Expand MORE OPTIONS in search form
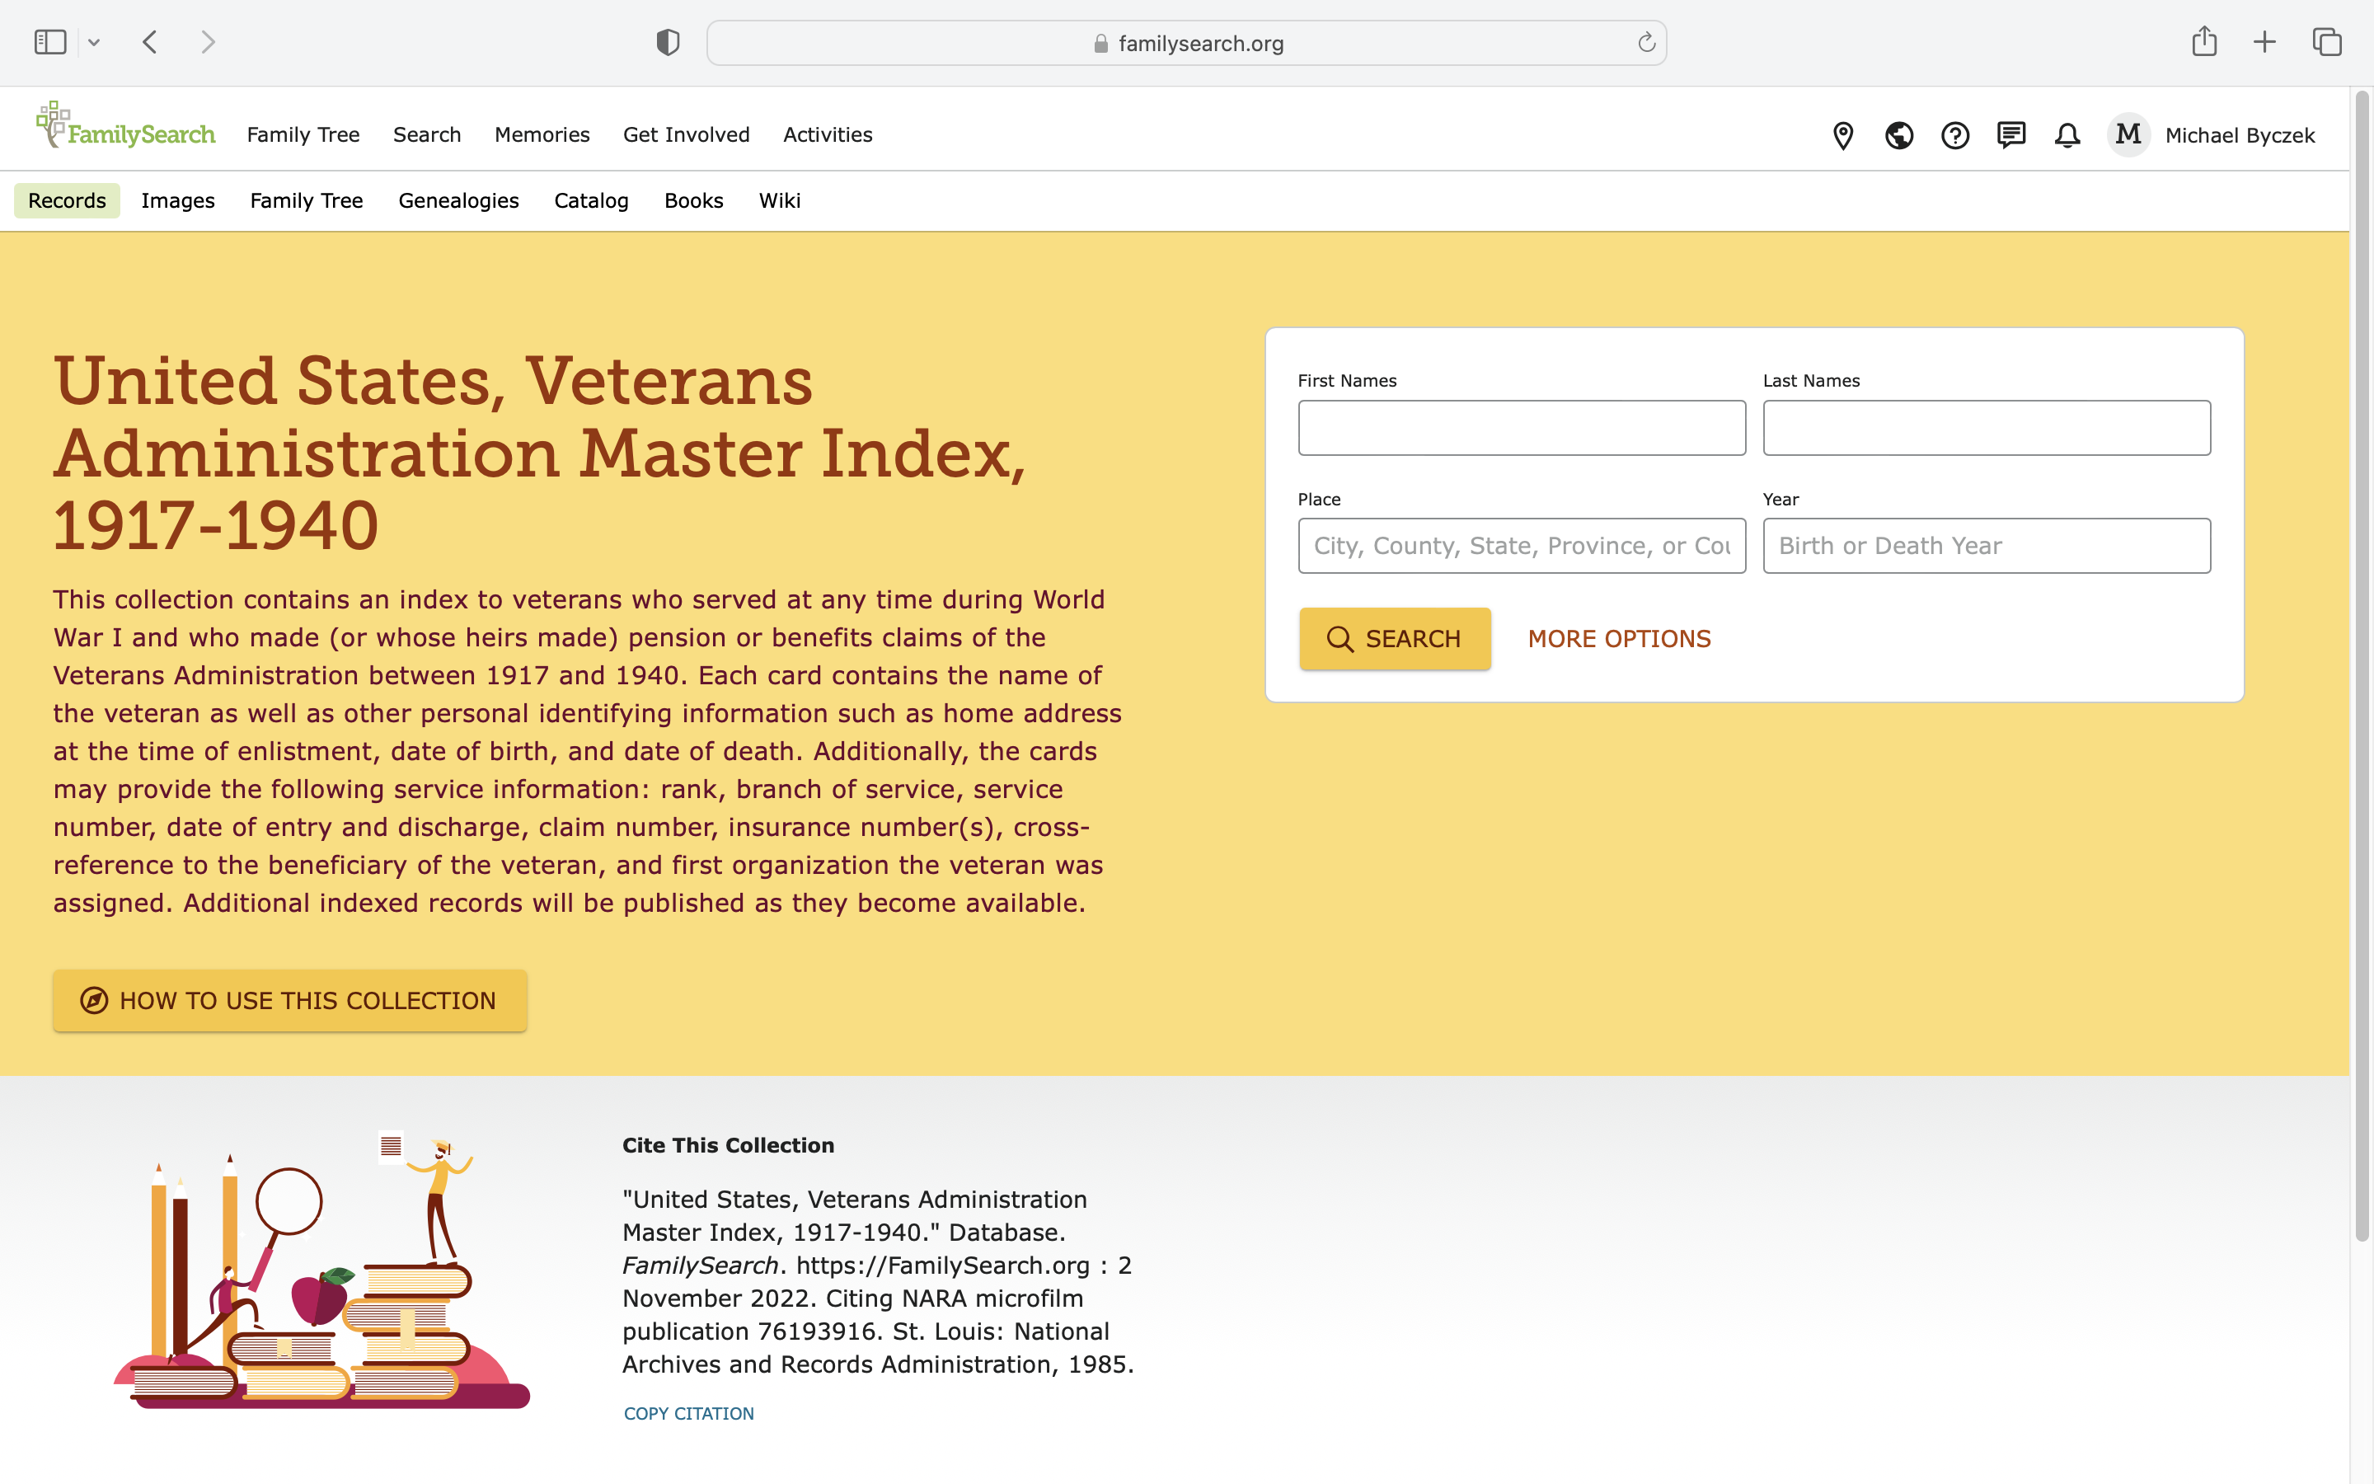2374x1484 pixels. 1619,639
